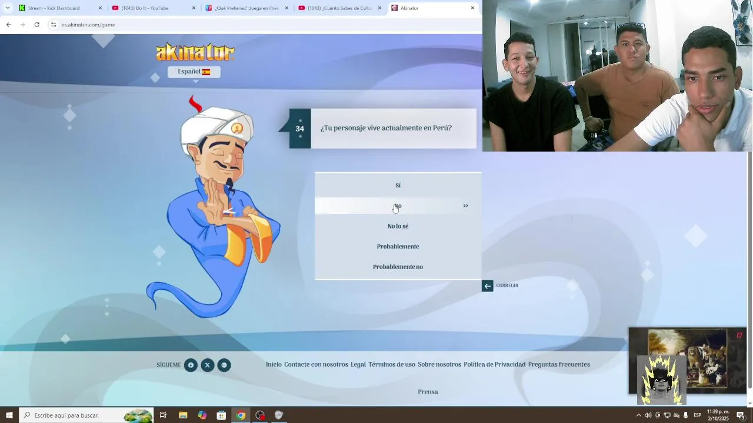The image size is (753, 423).
Task: Reload the Akinator page
Action: pyautogui.click(x=36, y=25)
